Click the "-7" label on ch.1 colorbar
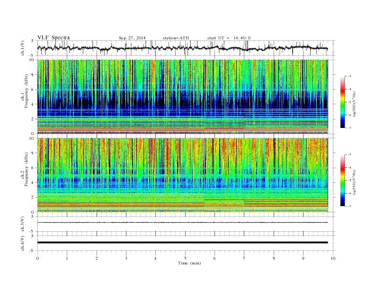375x290 pixels. coord(349,128)
